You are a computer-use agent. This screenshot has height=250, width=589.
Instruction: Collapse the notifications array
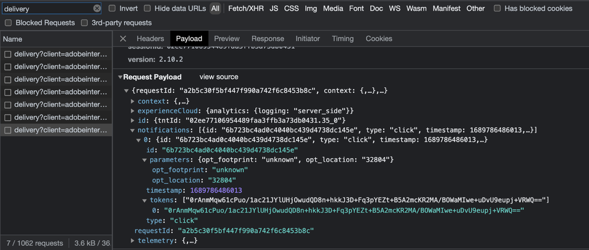point(133,130)
